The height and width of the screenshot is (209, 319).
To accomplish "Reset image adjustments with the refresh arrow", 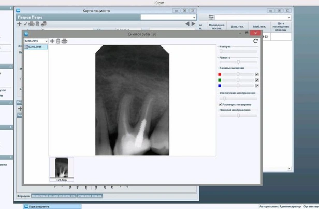I will [x=255, y=41].
